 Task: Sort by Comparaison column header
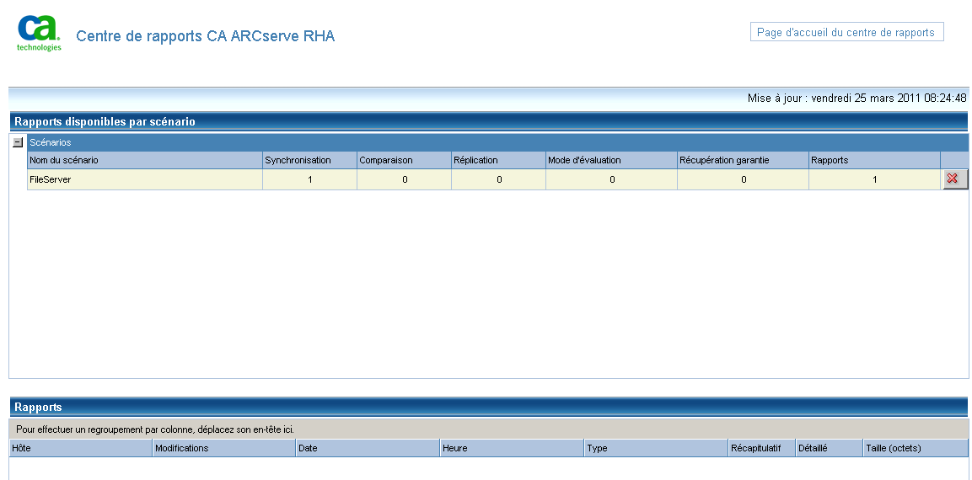404,160
